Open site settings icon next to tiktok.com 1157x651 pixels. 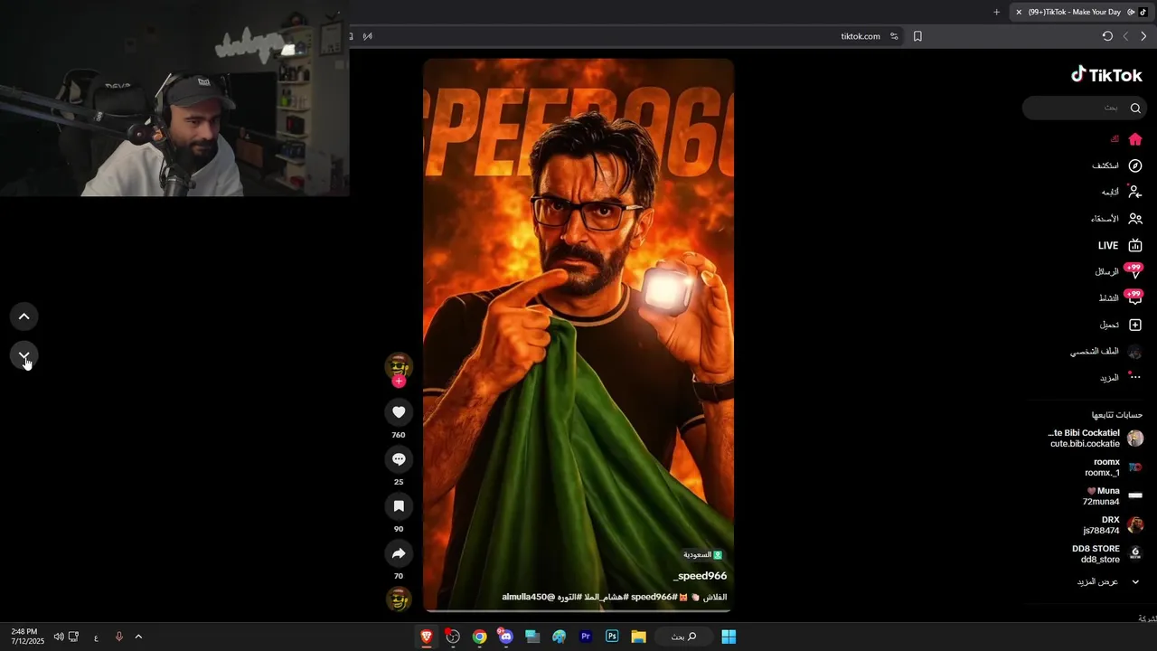pos(894,36)
